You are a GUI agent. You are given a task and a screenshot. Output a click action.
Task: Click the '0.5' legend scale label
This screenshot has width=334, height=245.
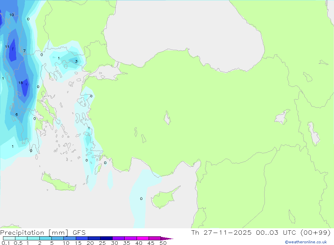[18, 243]
